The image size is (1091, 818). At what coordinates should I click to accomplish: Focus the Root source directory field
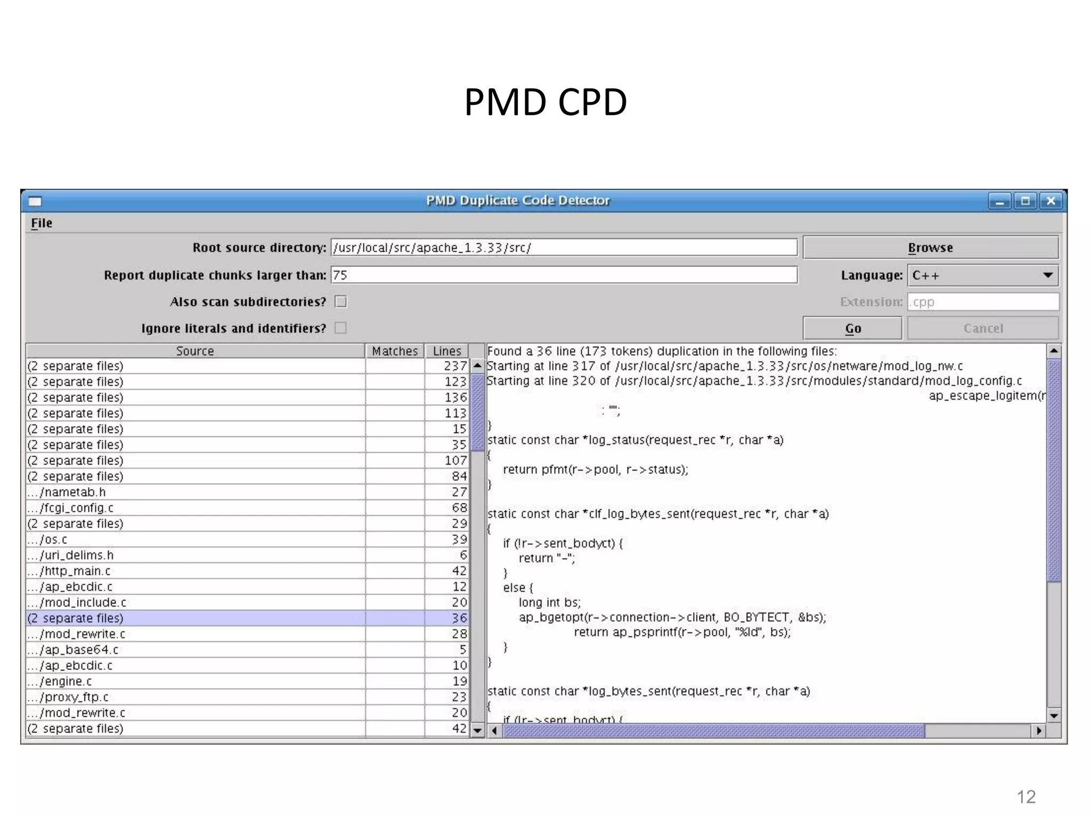tap(564, 248)
